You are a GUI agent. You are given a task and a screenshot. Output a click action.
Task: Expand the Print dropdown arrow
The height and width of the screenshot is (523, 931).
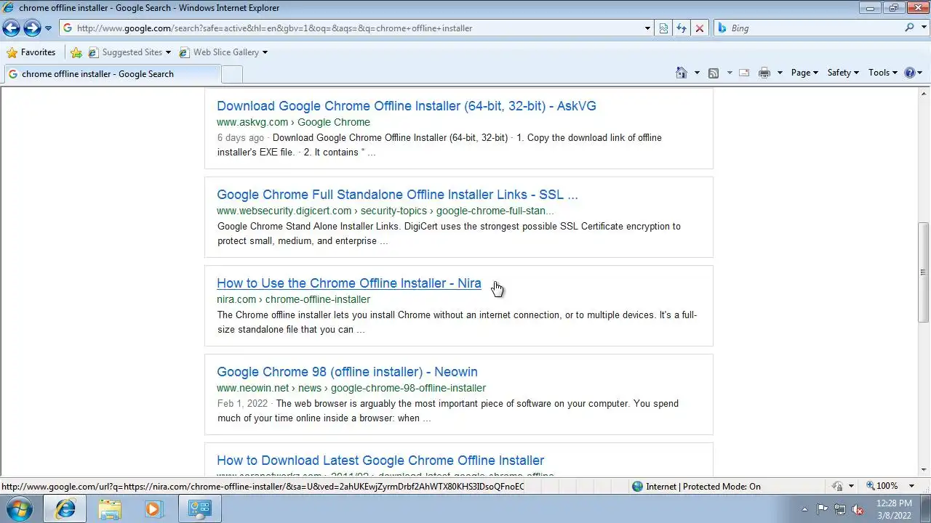[780, 73]
